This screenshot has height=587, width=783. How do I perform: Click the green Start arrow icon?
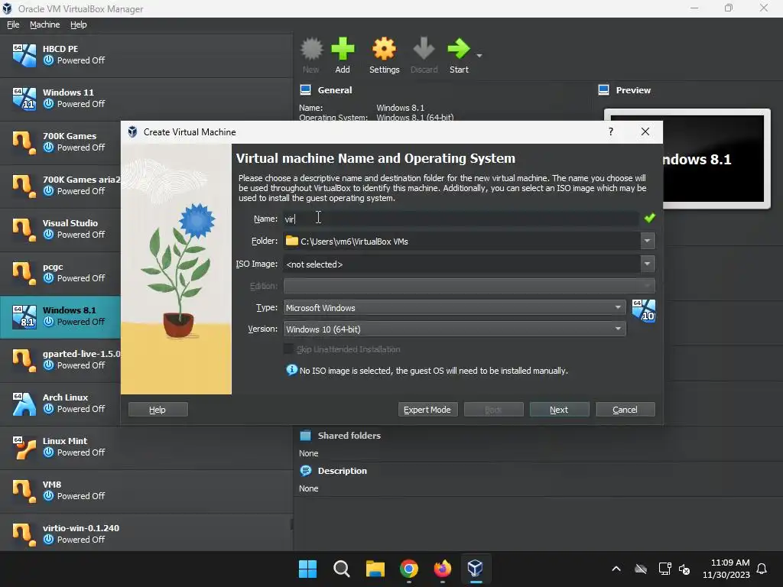coord(459,49)
